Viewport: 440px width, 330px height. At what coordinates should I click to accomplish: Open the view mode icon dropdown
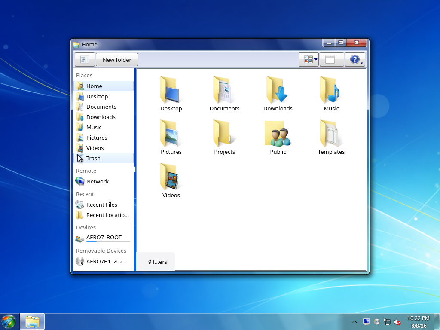[x=309, y=59]
